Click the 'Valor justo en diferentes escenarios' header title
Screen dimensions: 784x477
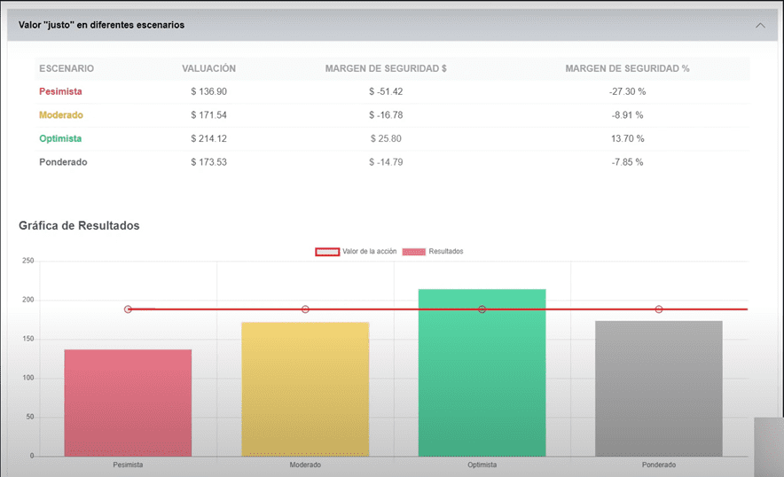point(101,26)
